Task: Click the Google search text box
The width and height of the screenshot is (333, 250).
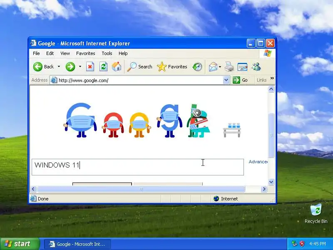Action: [x=138, y=167]
